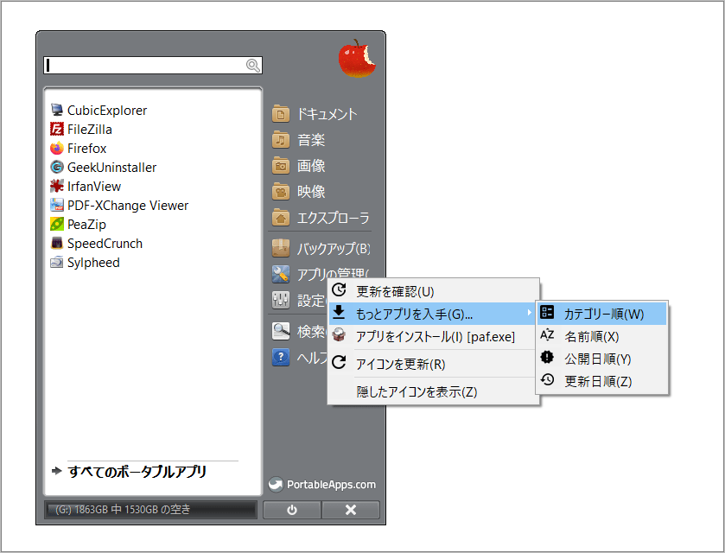Click the AZ sort icon beside 名前順
725x553 pixels.
547,334
